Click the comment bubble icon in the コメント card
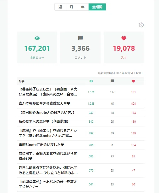 pyautogui.click(x=80, y=38)
